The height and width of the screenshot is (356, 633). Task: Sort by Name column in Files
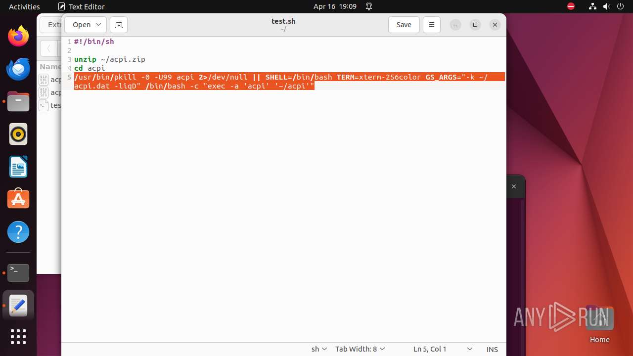[50, 66]
